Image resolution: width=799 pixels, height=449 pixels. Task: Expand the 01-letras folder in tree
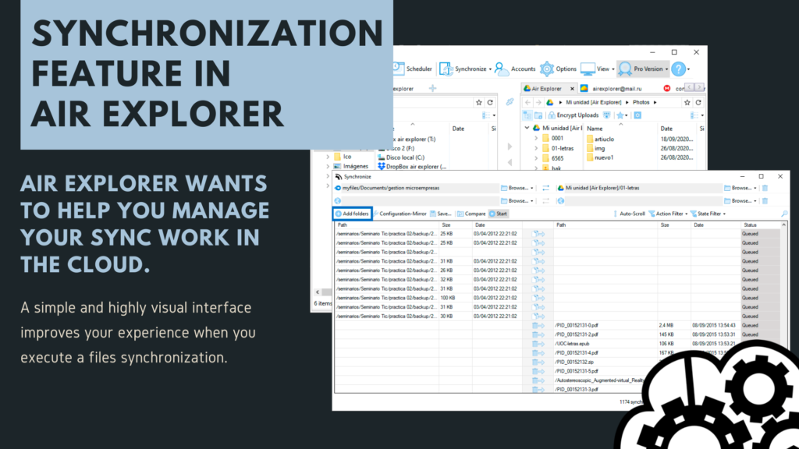[x=536, y=149]
